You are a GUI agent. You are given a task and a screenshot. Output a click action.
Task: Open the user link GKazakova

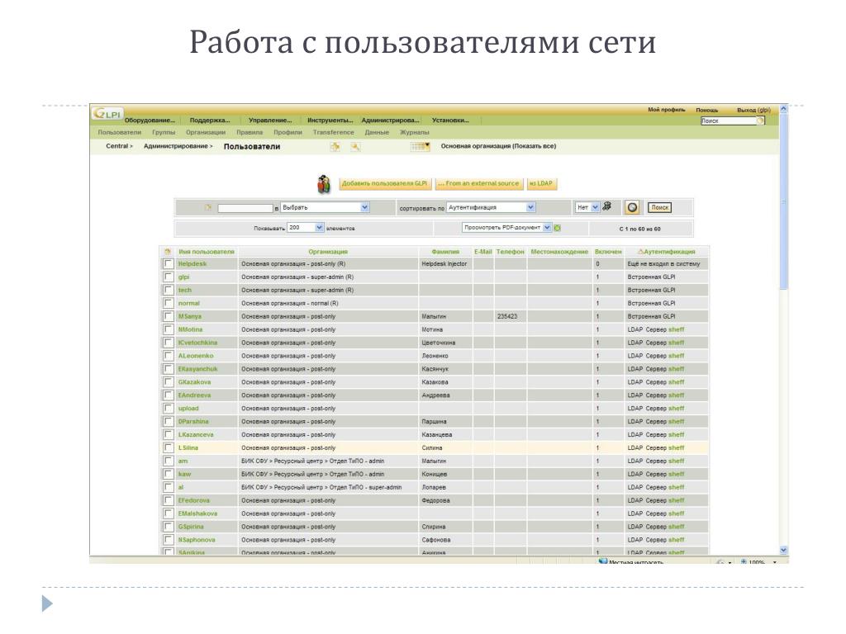click(x=195, y=382)
